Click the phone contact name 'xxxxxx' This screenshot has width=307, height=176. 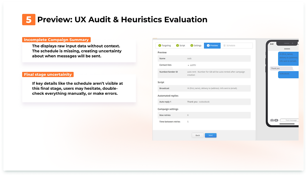pyautogui.click(x=287, y=49)
